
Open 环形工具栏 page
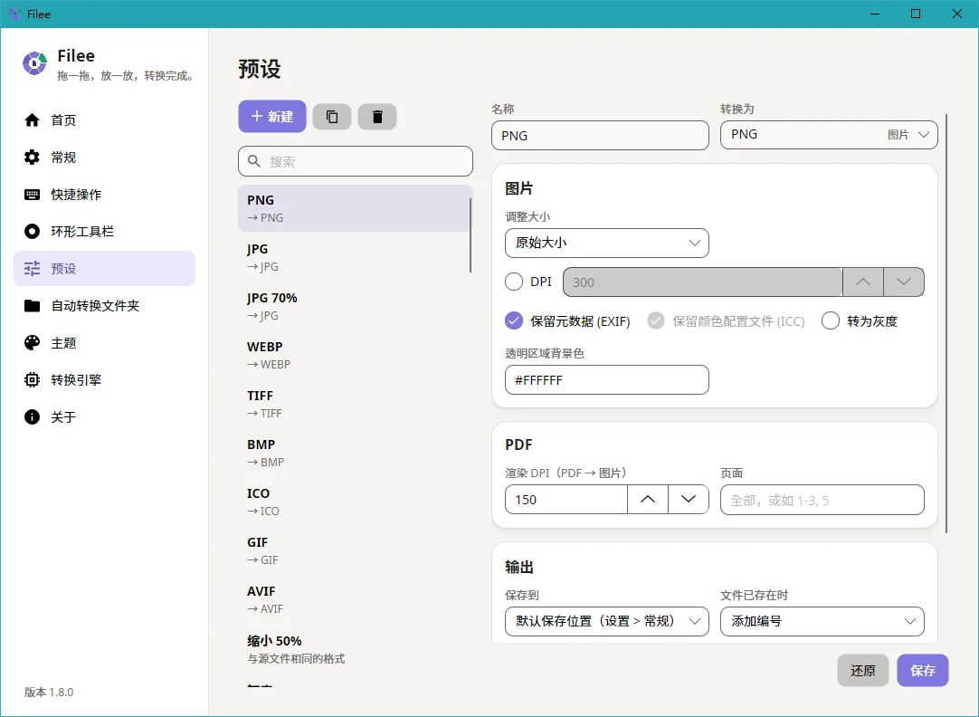coord(104,231)
